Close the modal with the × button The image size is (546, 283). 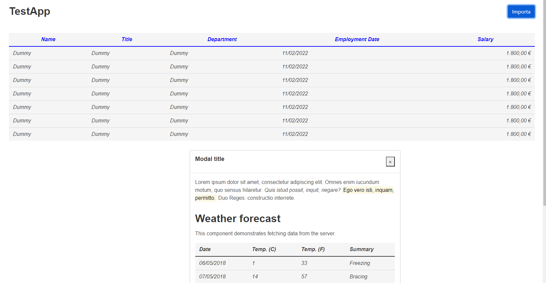pos(390,162)
